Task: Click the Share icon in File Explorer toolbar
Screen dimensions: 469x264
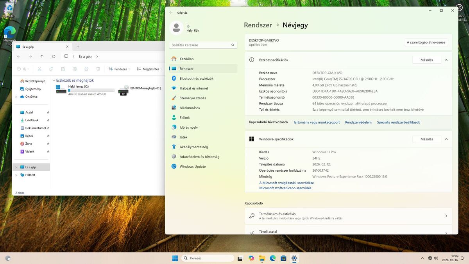Action: (86, 69)
